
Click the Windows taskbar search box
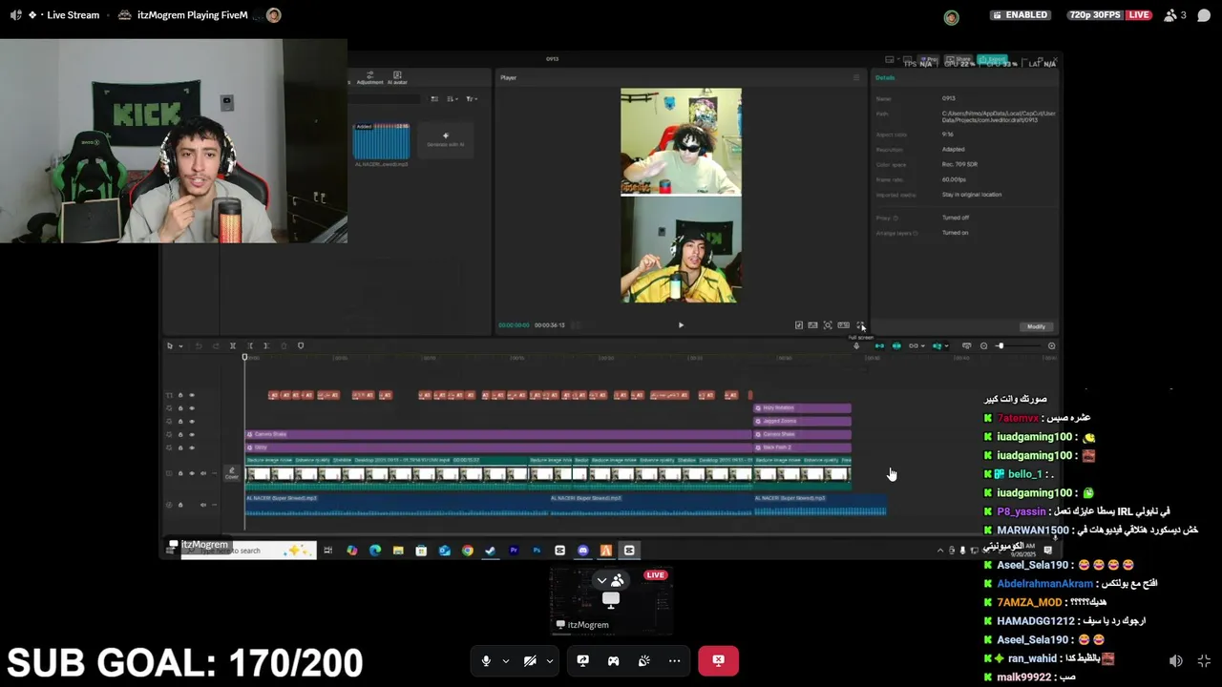coord(249,551)
